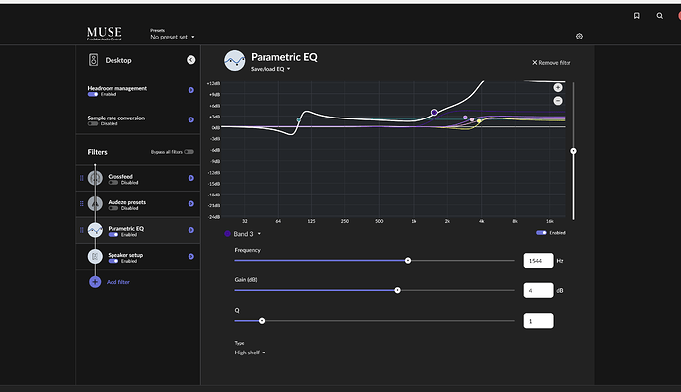Open the Presets dropdown
681x392 pixels.
[x=173, y=37]
